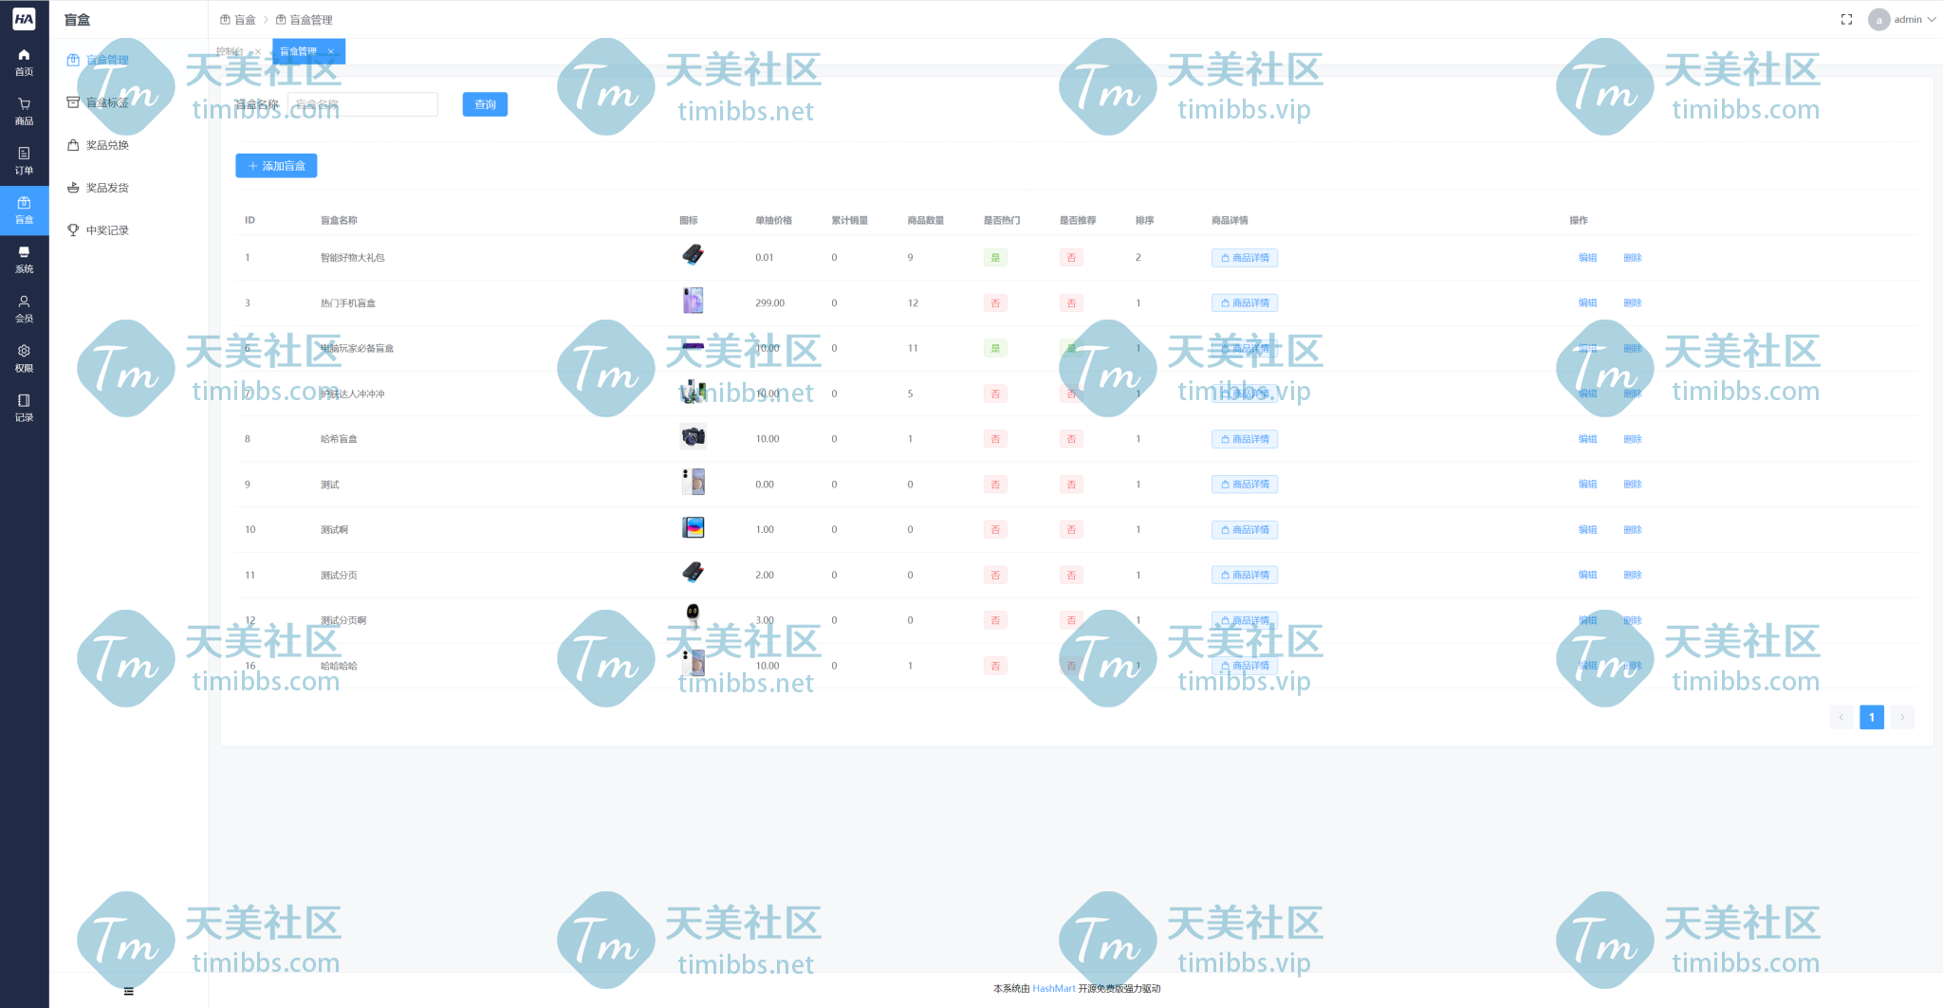Open the 权限 permissions gear section
This screenshot has height=1008, width=1943.
(24, 357)
